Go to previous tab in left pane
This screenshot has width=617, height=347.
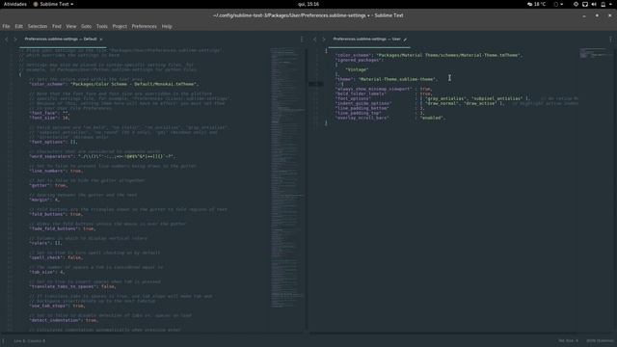7,40
